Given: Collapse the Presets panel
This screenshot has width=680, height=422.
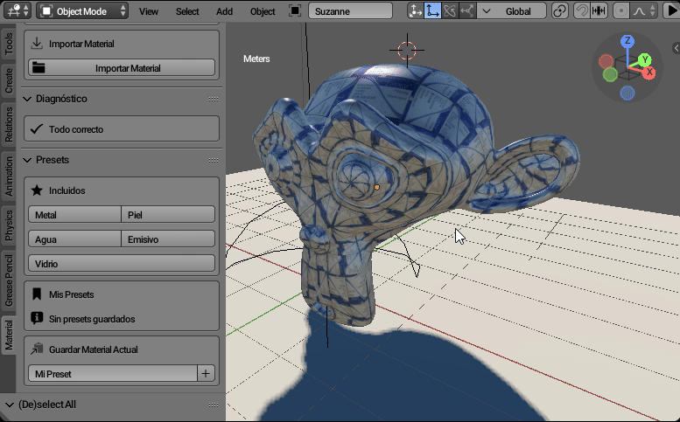Looking at the screenshot, I should (28, 160).
